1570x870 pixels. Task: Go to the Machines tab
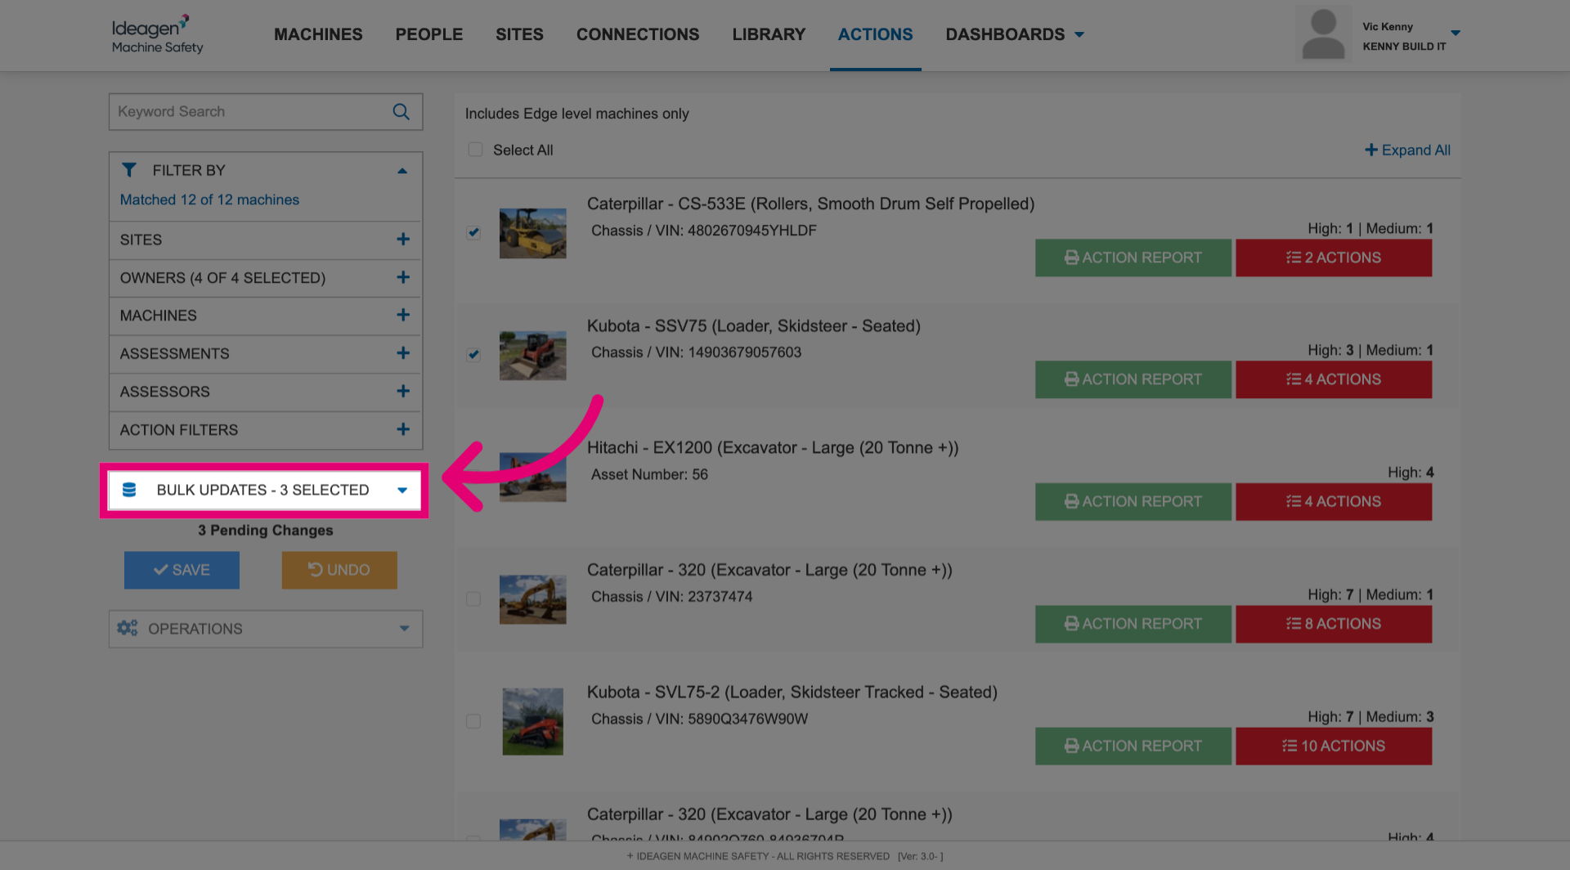318,34
